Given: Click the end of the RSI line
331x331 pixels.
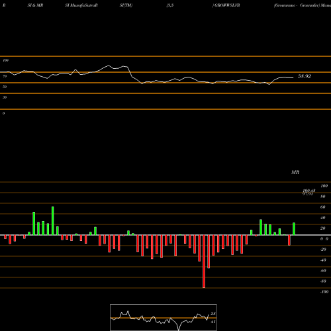Looking at the screenshot, I should point(293,77).
